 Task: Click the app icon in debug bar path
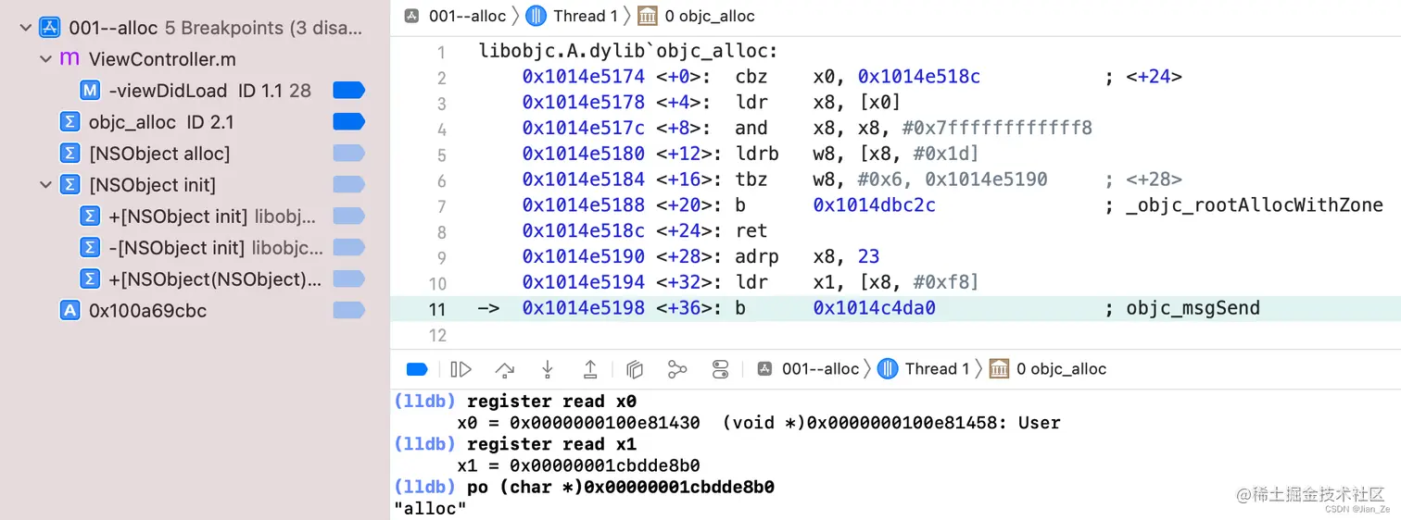point(764,369)
